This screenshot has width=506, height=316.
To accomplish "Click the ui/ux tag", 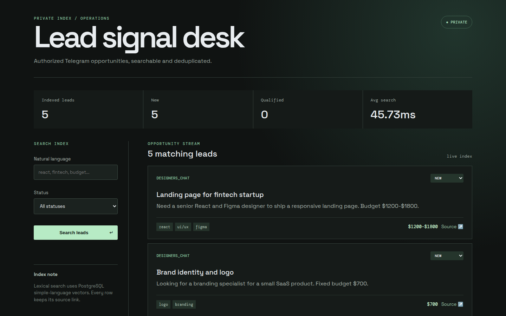I will coord(183,227).
